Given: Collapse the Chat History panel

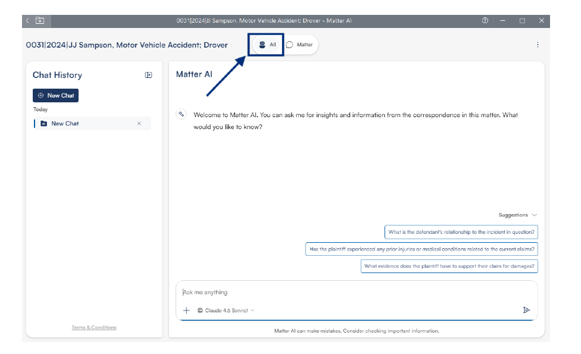Looking at the screenshot, I should (149, 75).
